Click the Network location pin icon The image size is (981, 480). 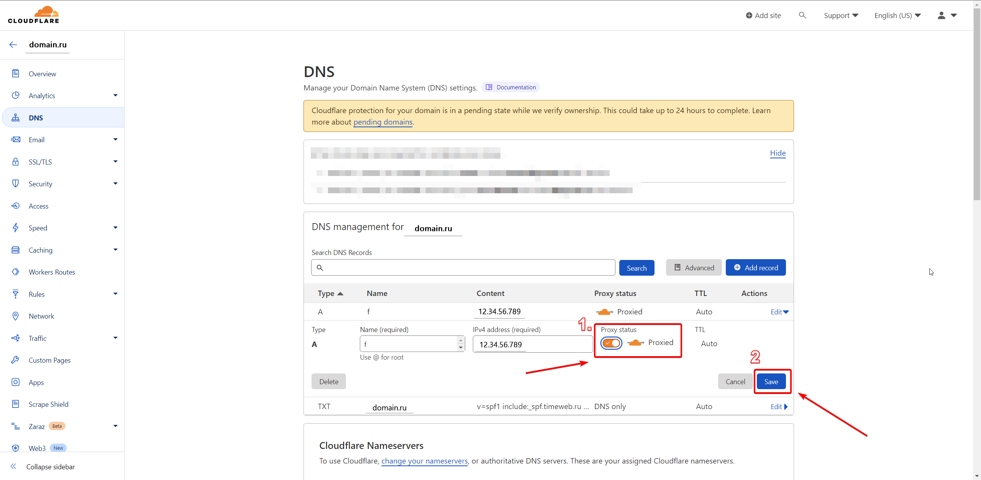coord(15,316)
